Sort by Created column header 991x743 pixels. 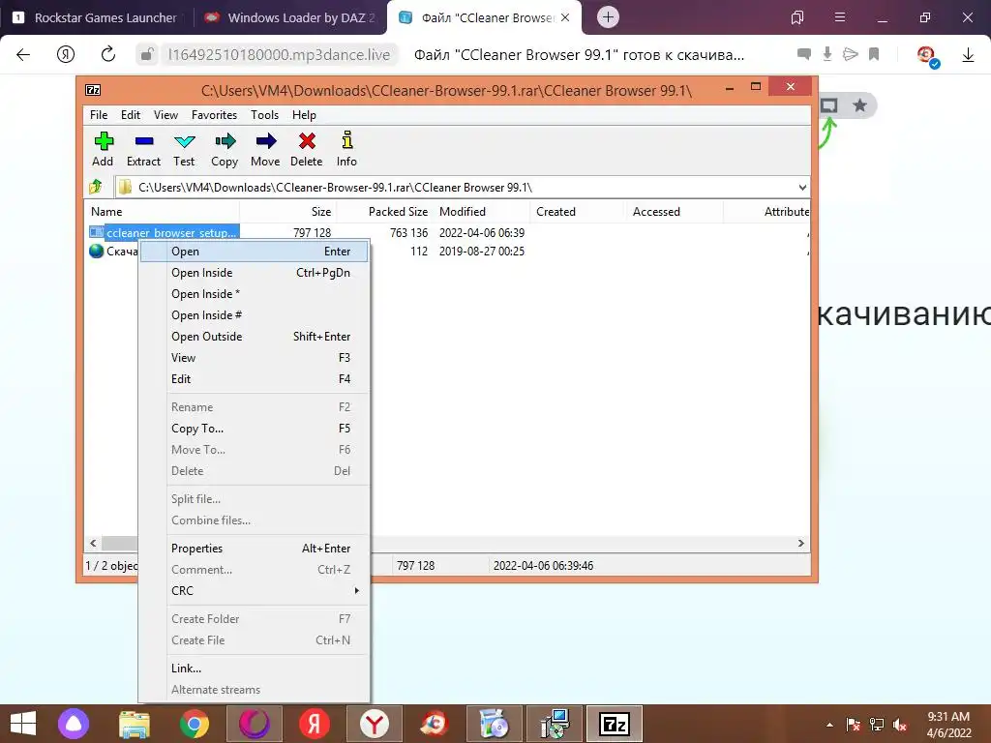(578, 212)
